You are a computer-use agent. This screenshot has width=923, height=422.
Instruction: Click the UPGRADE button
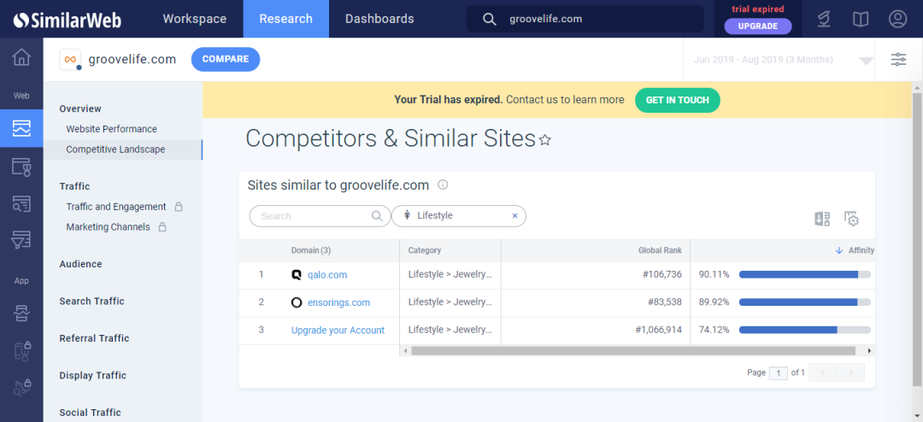click(757, 26)
